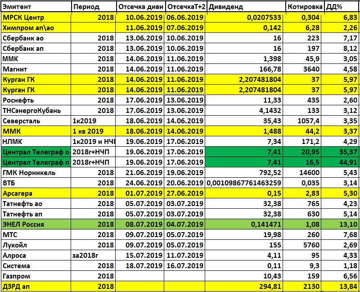360x292 pixels.
Task: Click the ДЗРД ап dividend 294,81
Action: pos(244,286)
